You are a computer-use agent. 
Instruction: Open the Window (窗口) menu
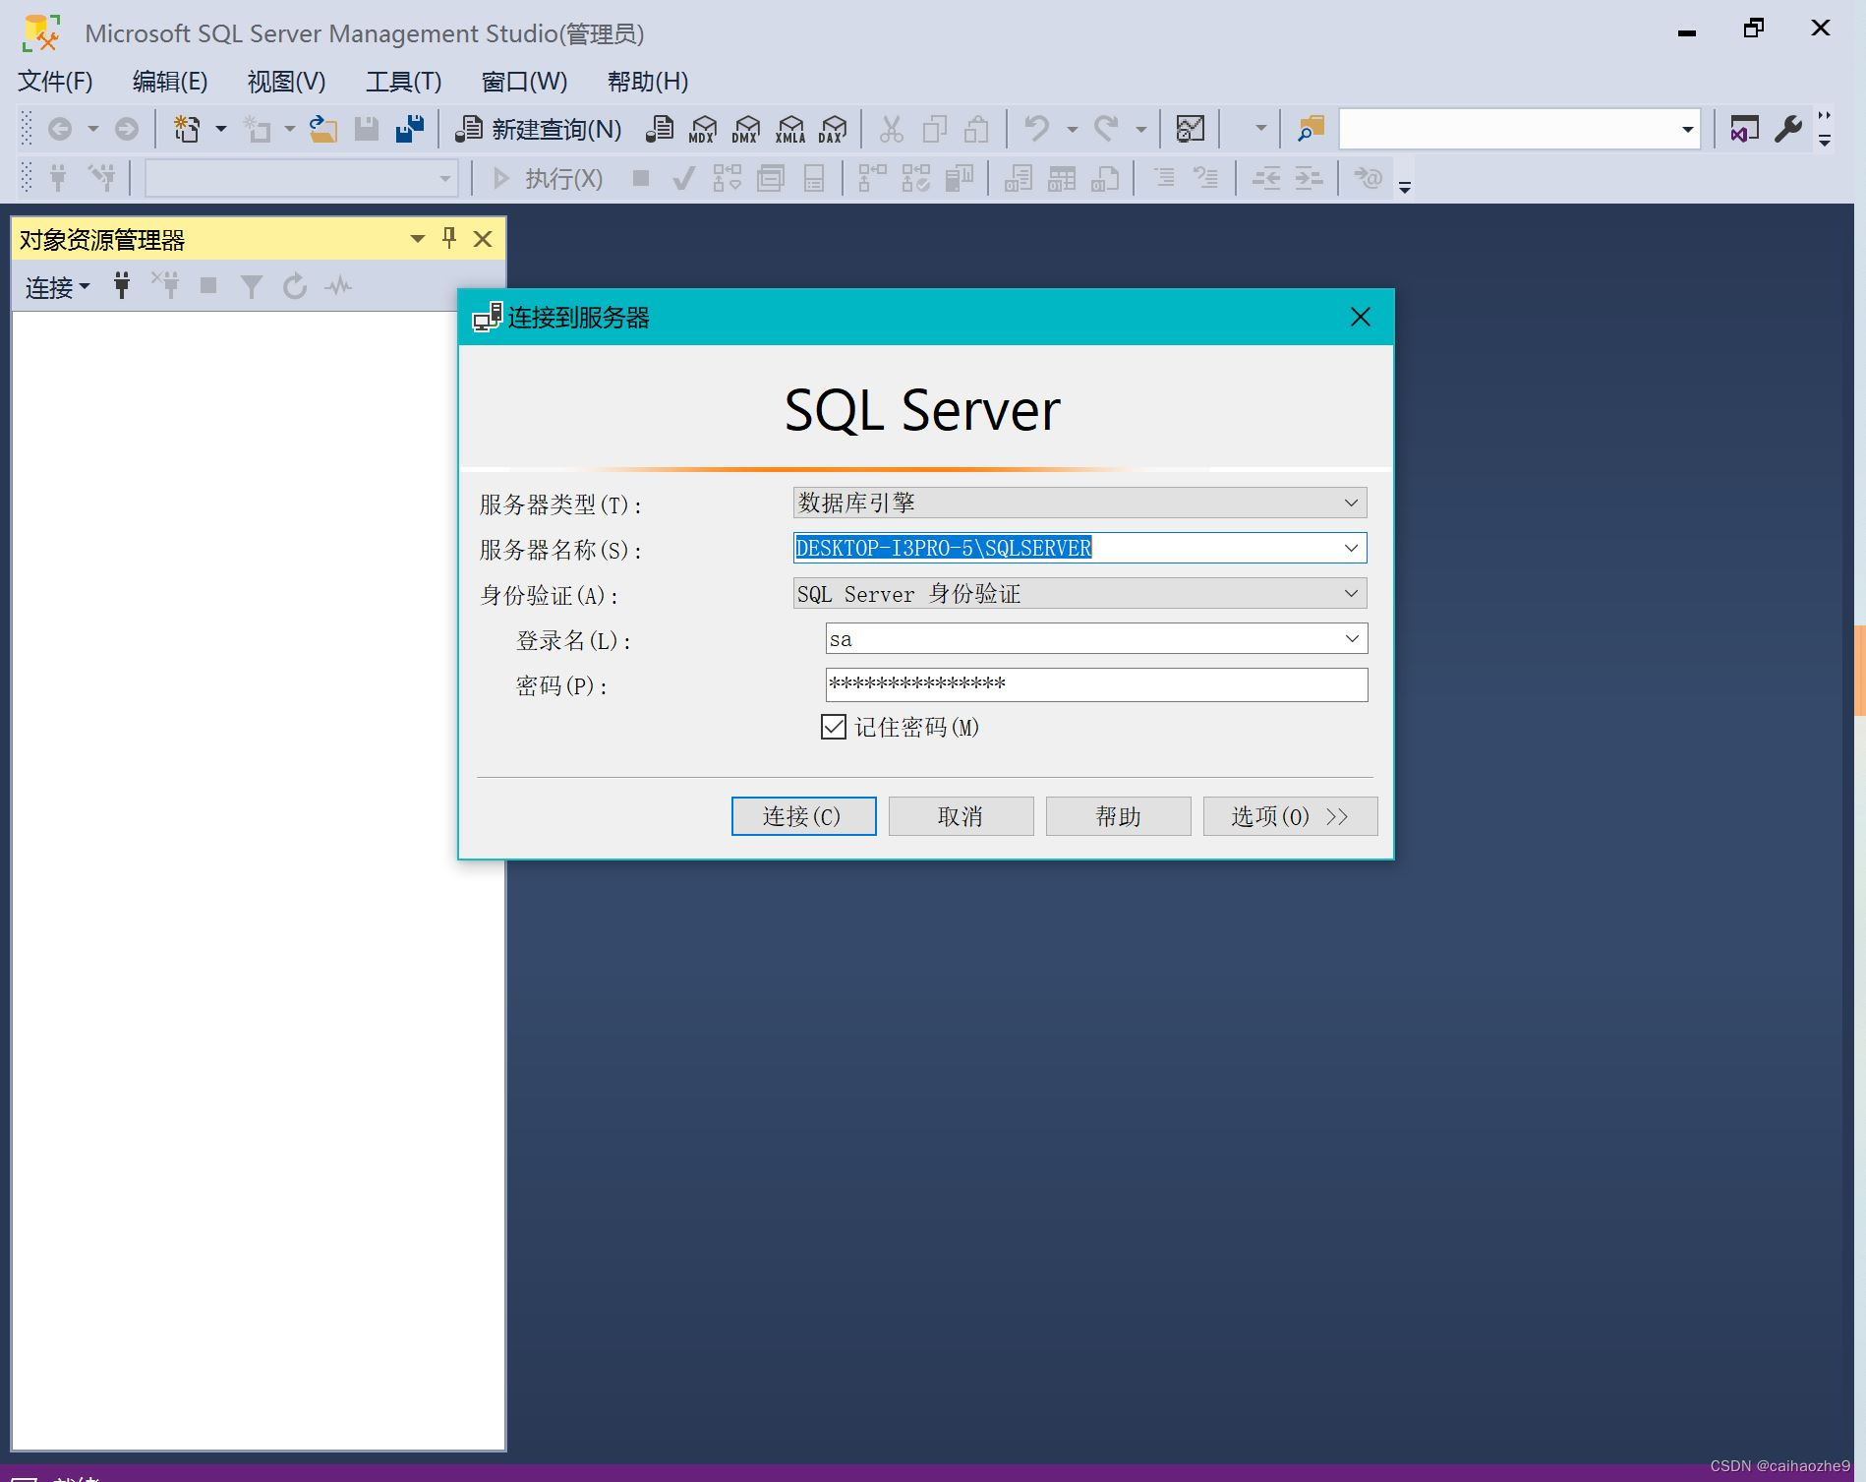coord(524,82)
